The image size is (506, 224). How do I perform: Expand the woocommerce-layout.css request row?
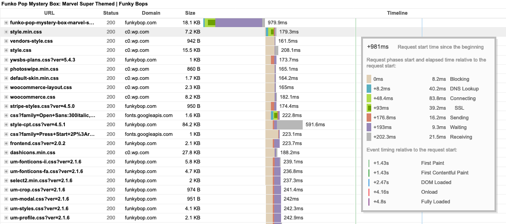tap(6, 88)
